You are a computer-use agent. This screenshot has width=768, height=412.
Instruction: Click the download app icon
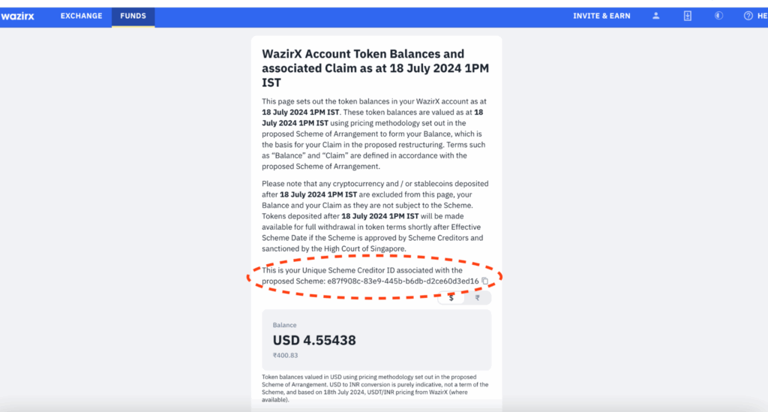click(x=688, y=16)
